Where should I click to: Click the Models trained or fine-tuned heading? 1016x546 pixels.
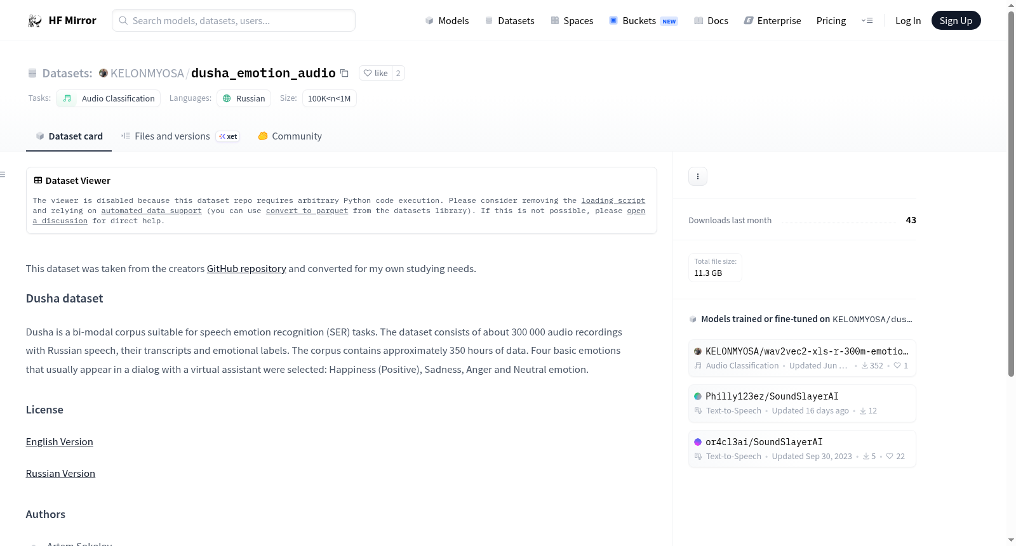pyautogui.click(x=806, y=319)
